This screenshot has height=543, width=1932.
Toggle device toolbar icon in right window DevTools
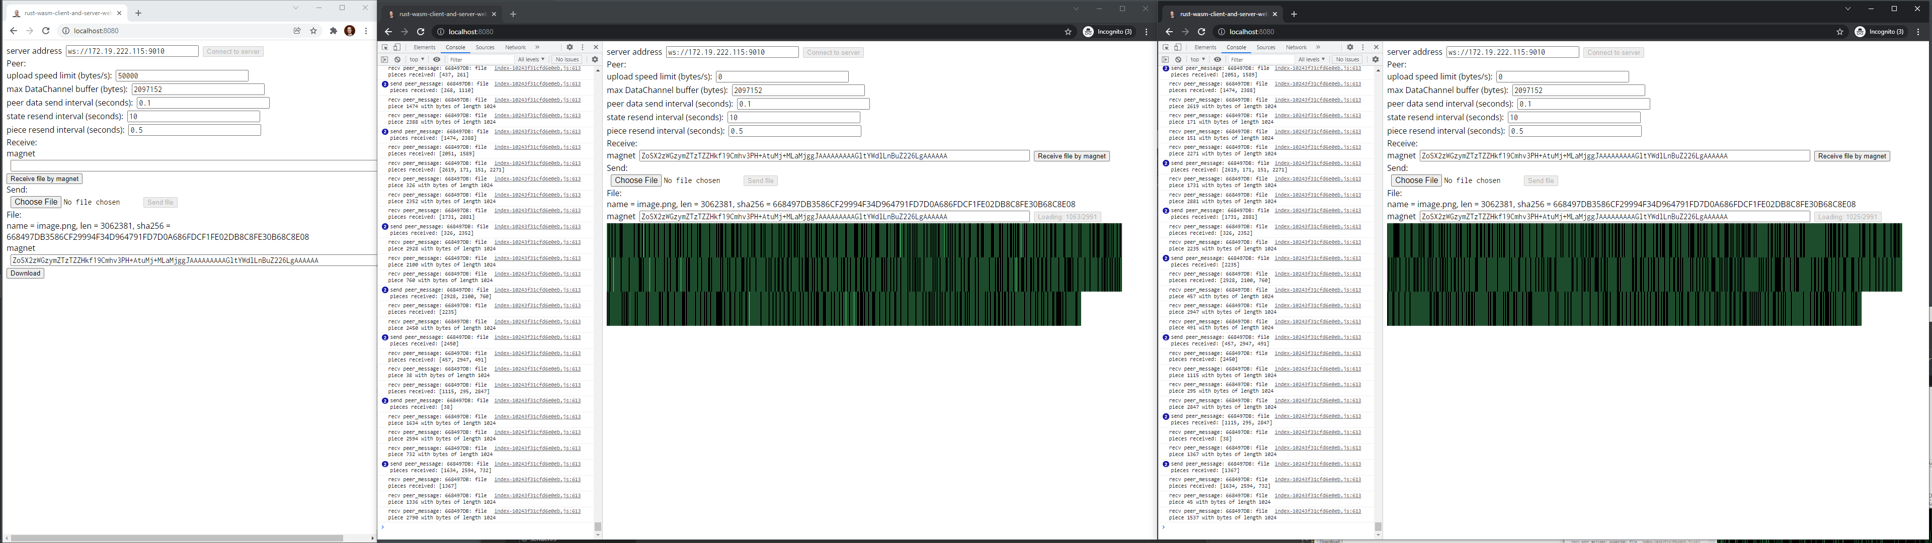(1178, 47)
